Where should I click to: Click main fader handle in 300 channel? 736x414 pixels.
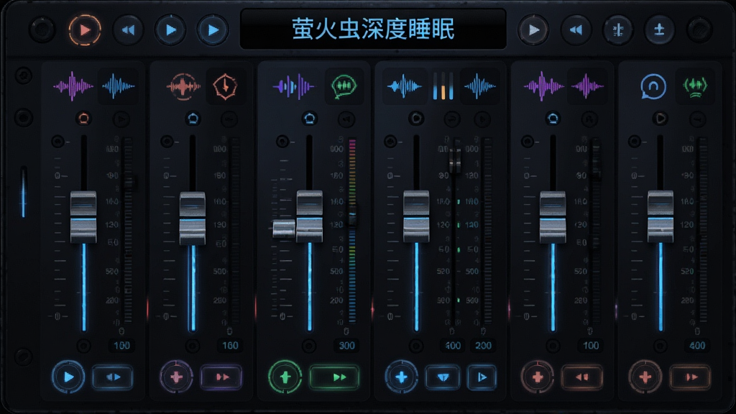pyautogui.click(x=309, y=216)
